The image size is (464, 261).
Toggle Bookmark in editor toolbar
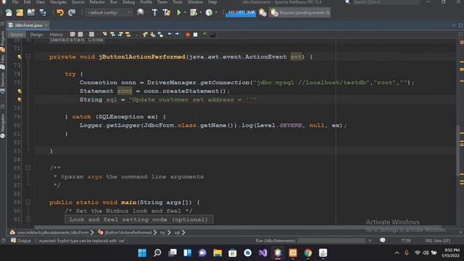point(160,34)
